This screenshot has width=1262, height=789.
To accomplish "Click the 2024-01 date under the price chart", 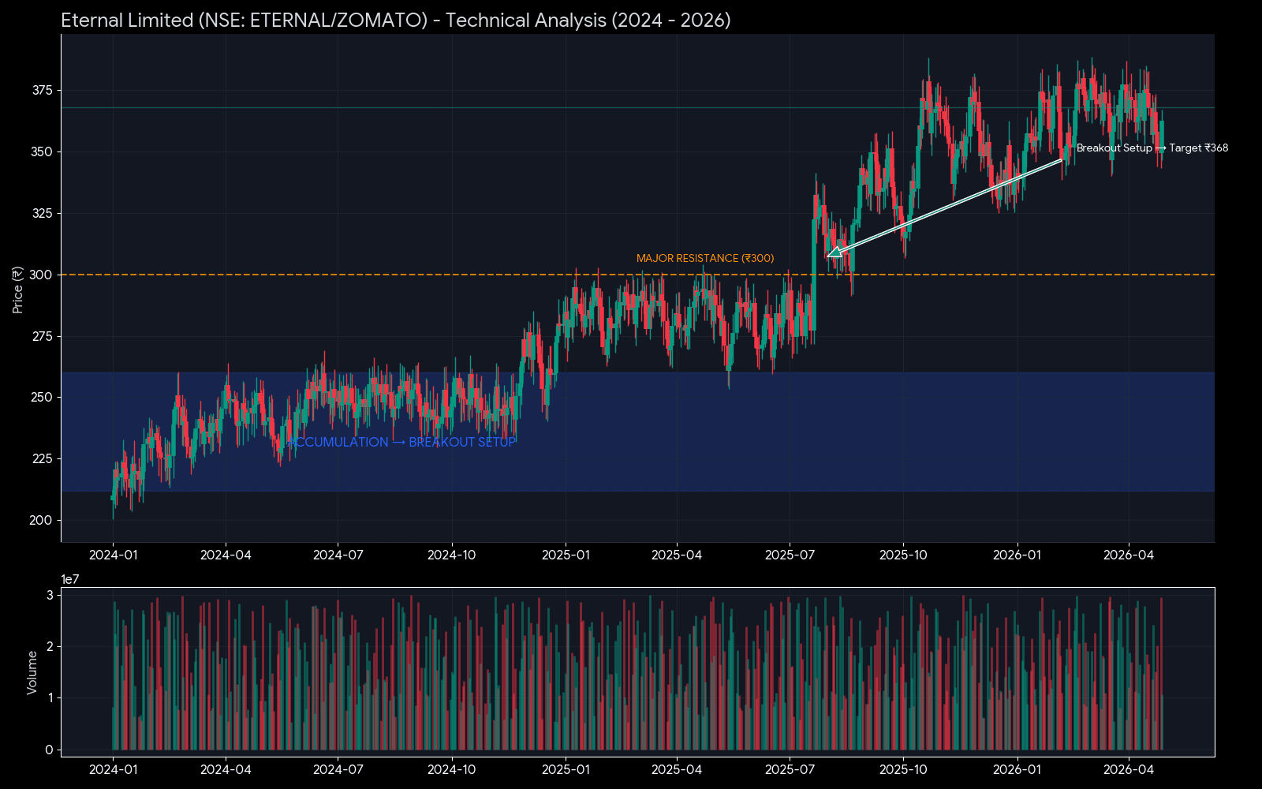I will [x=114, y=555].
